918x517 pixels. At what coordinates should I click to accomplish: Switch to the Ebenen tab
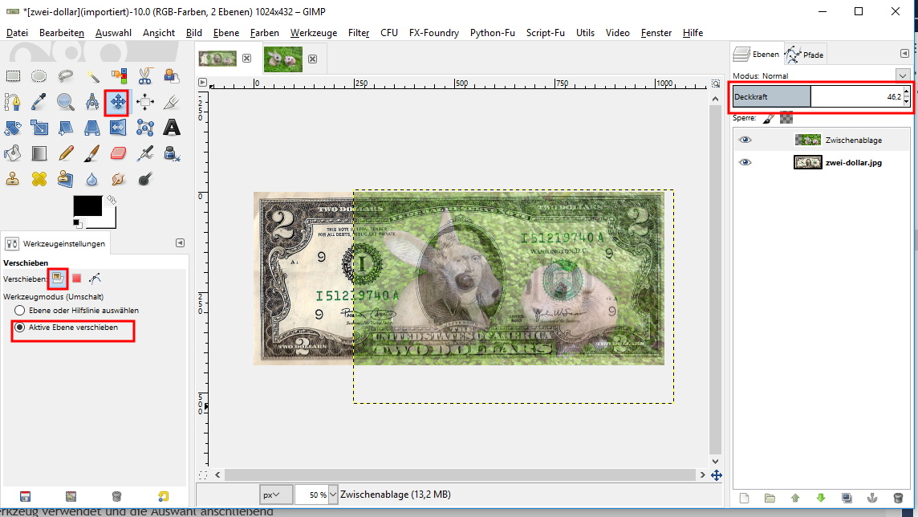(757, 54)
